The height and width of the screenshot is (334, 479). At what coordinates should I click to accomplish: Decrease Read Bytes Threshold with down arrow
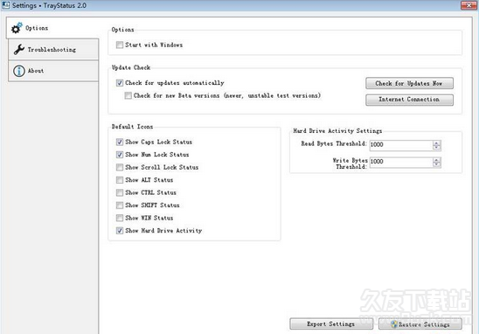pyautogui.click(x=437, y=148)
